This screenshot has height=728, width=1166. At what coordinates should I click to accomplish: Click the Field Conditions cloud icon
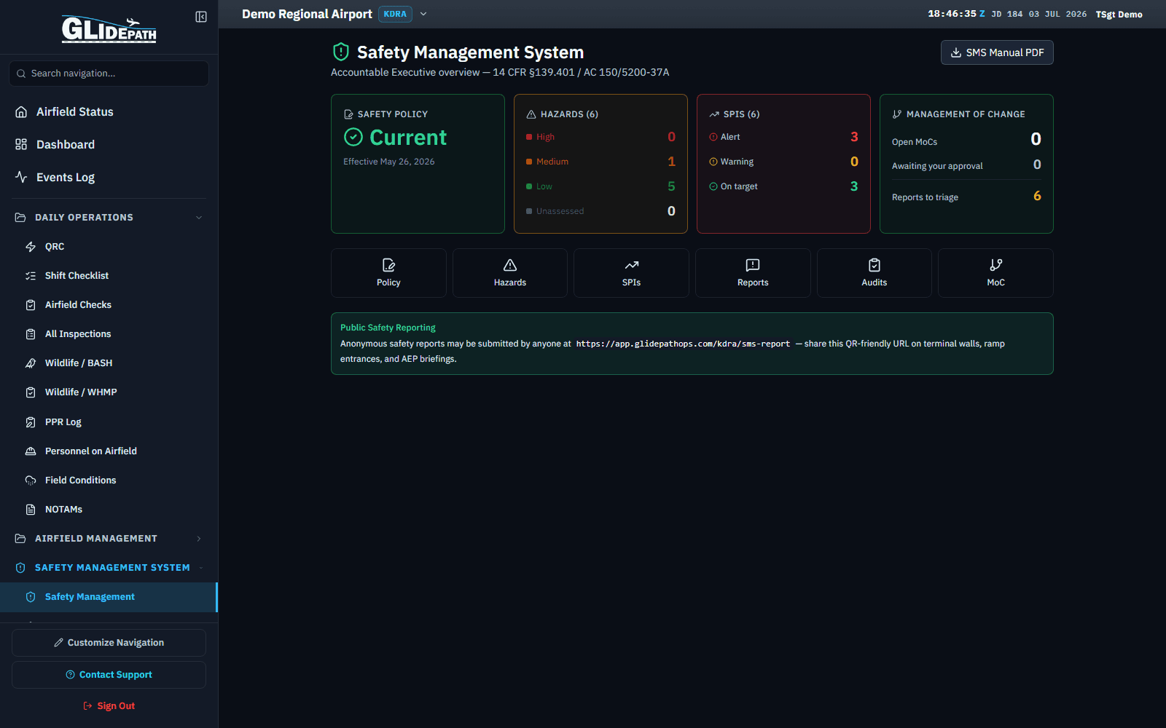click(31, 480)
